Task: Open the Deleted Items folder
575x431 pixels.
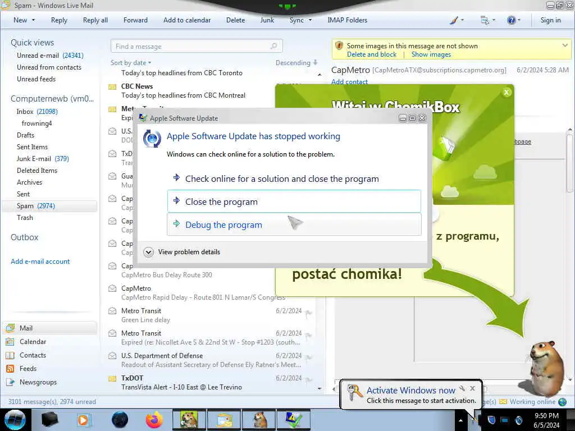Action: [37, 171]
